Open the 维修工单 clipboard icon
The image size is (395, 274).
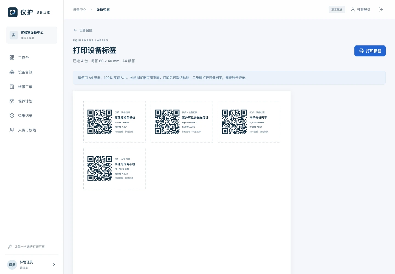(x=12, y=87)
